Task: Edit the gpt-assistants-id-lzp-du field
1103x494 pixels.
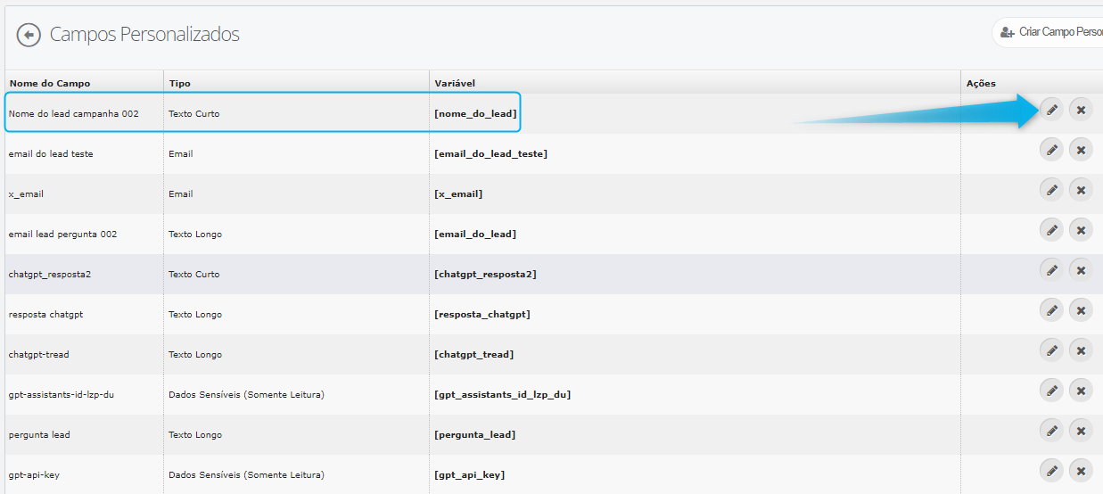Action: 1052,390
